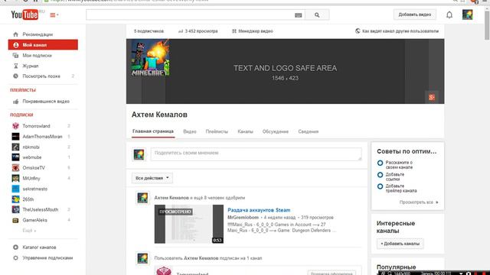Click the Управление подписками gear icon
The width and height of the screenshot is (490, 275).
click(15, 258)
